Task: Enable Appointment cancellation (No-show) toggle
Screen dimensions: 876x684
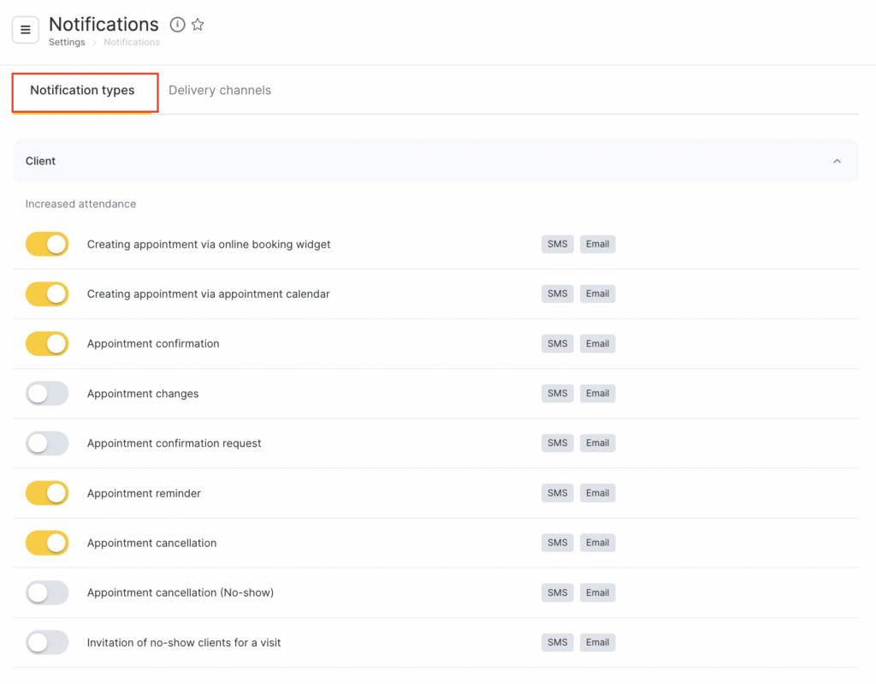Action: click(47, 592)
